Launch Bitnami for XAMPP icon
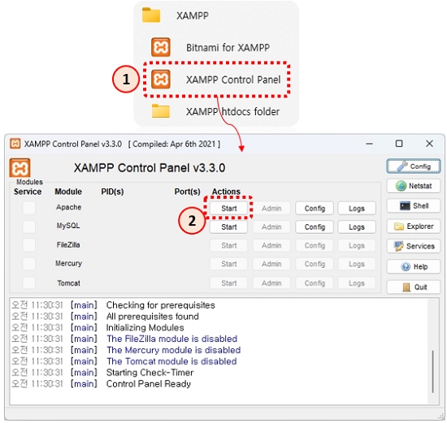447x423 pixels. pos(161,47)
